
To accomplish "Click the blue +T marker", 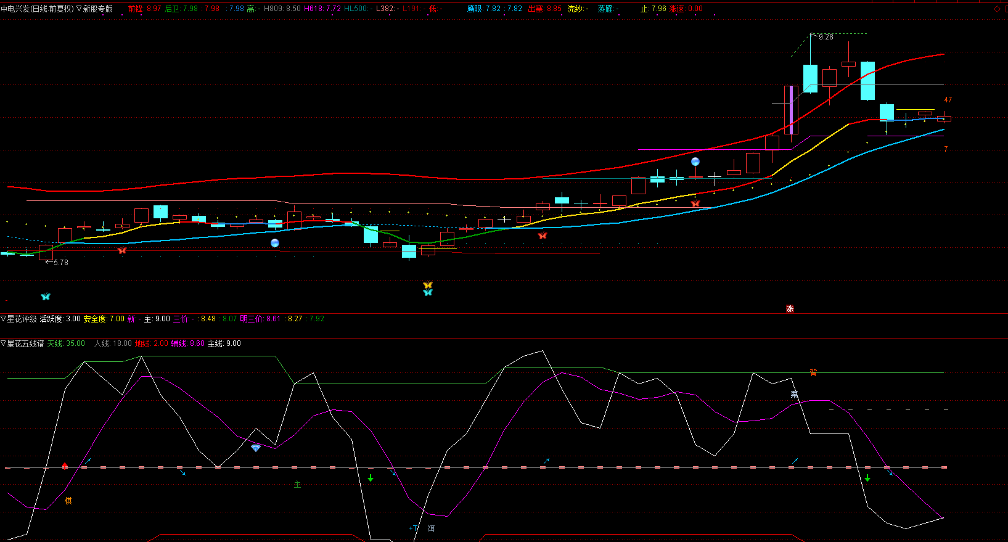I will [x=414, y=528].
